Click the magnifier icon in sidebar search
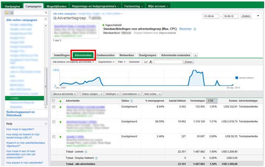The height and width of the screenshot is (167, 265). [46, 13]
